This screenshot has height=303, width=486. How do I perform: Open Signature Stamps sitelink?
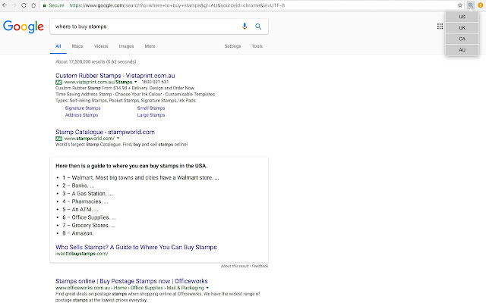pyautogui.click(x=83, y=108)
